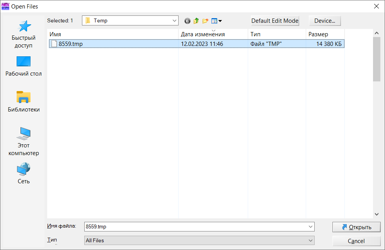Expand the Имя файла dropdown list
This screenshot has width=385, height=250.
[310, 227]
